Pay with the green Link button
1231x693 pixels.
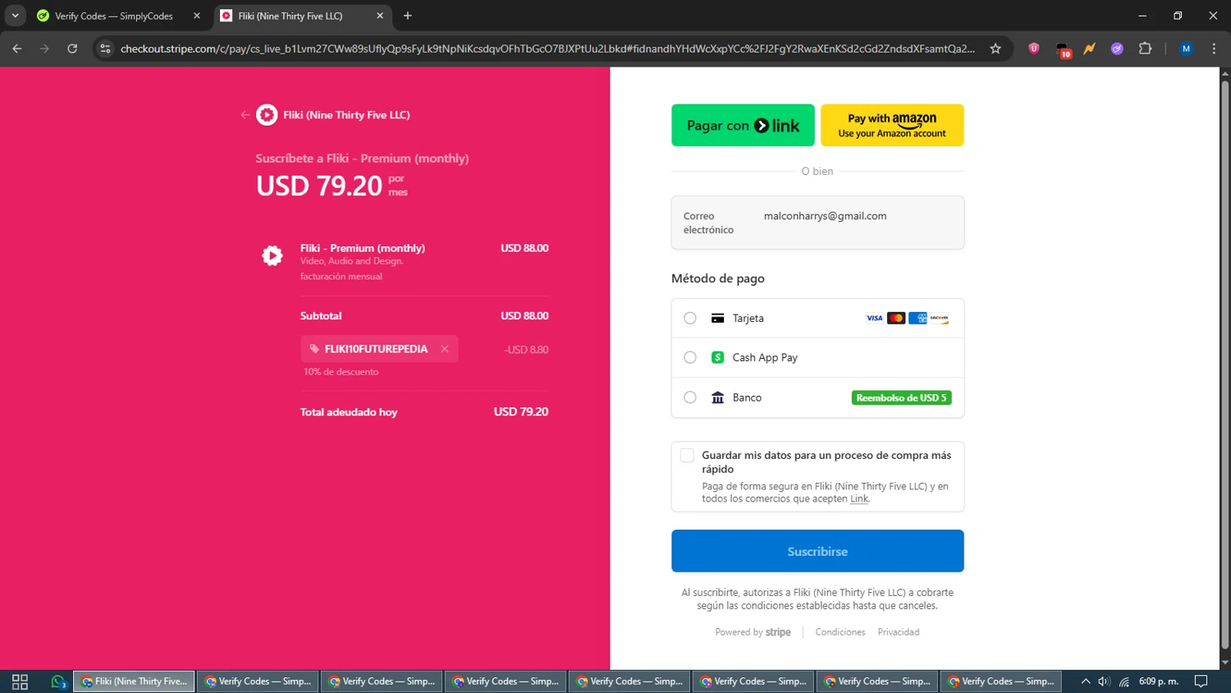(x=743, y=125)
